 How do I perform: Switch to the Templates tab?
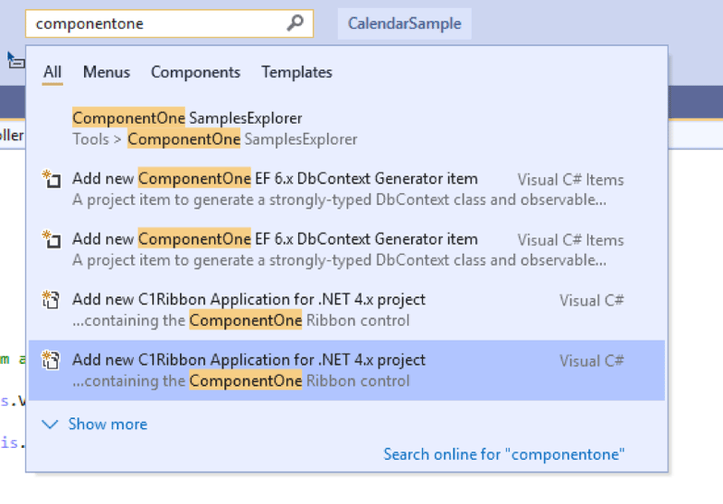[296, 72]
